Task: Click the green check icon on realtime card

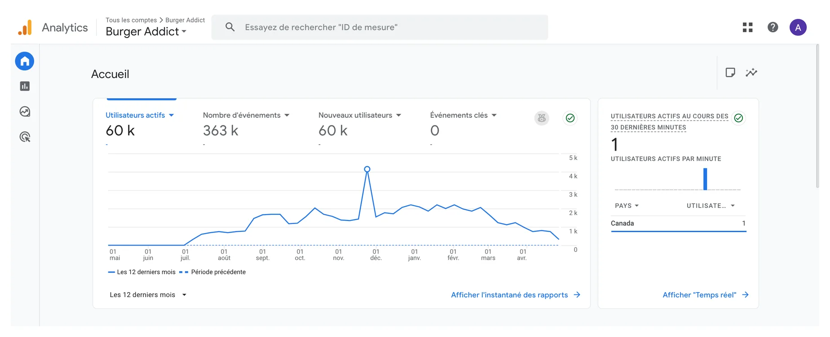Action: point(738,118)
